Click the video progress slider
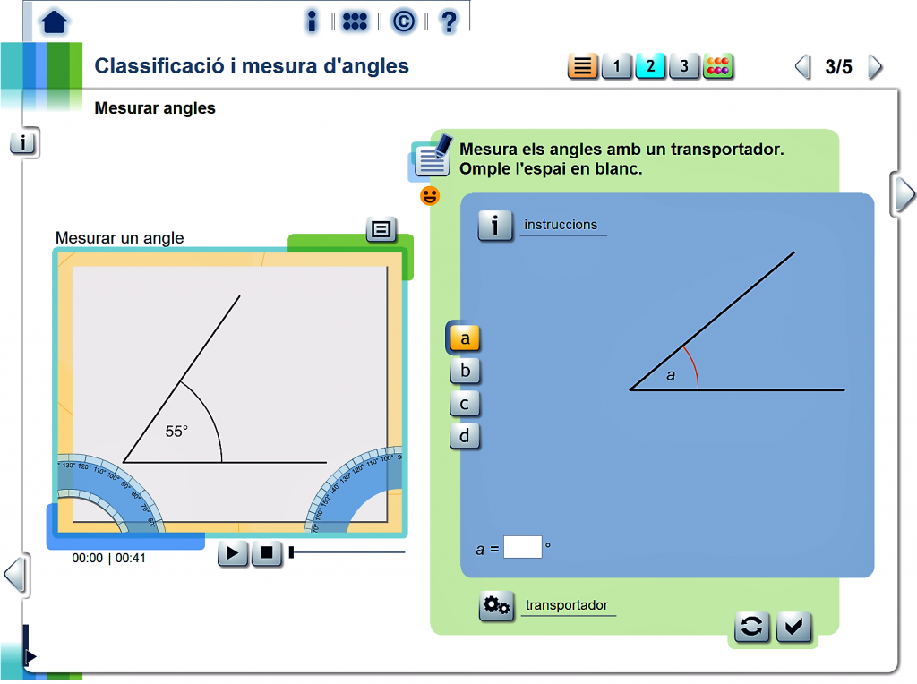 click(347, 552)
